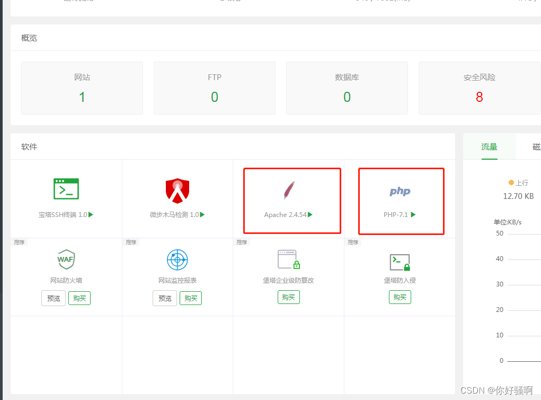Buy 堡塔防入侵 with its 购买 button
Image resolution: width=541 pixels, height=400 pixels.
coord(400,297)
